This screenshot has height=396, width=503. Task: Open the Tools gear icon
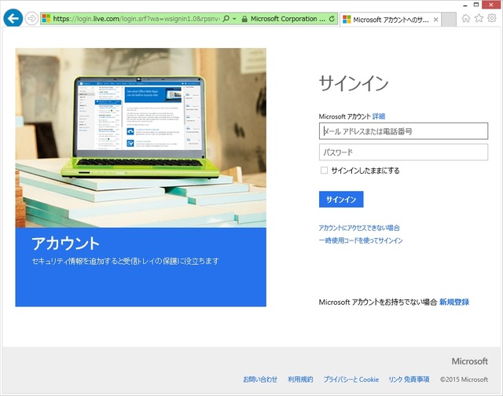(x=492, y=18)
